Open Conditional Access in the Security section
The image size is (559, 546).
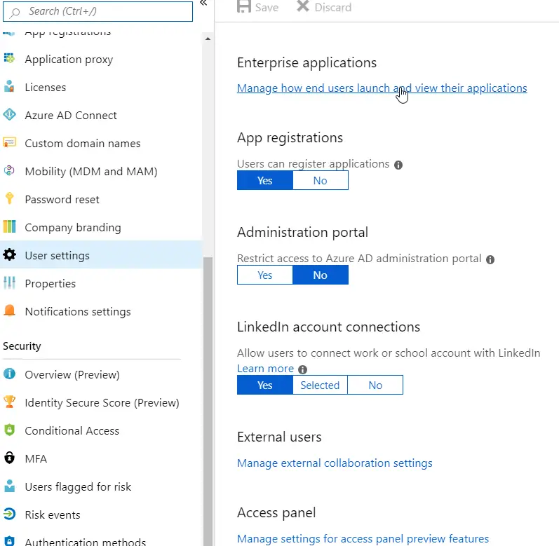pos(72,431)
